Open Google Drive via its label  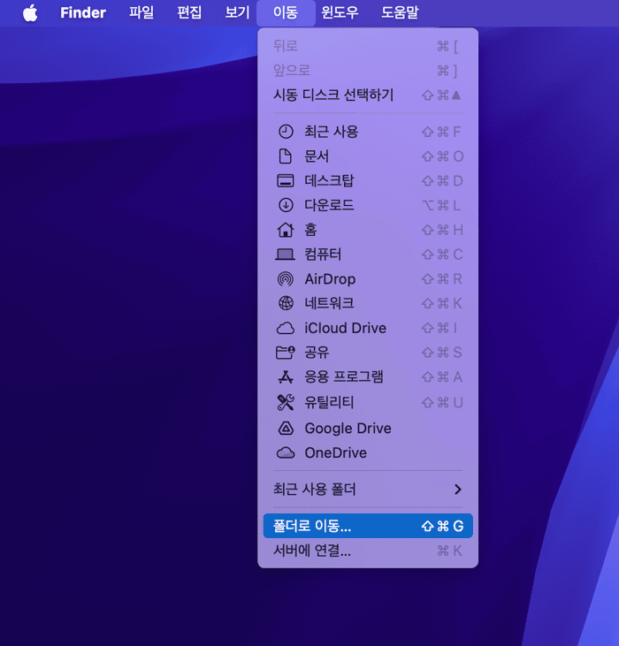[348, 429]
